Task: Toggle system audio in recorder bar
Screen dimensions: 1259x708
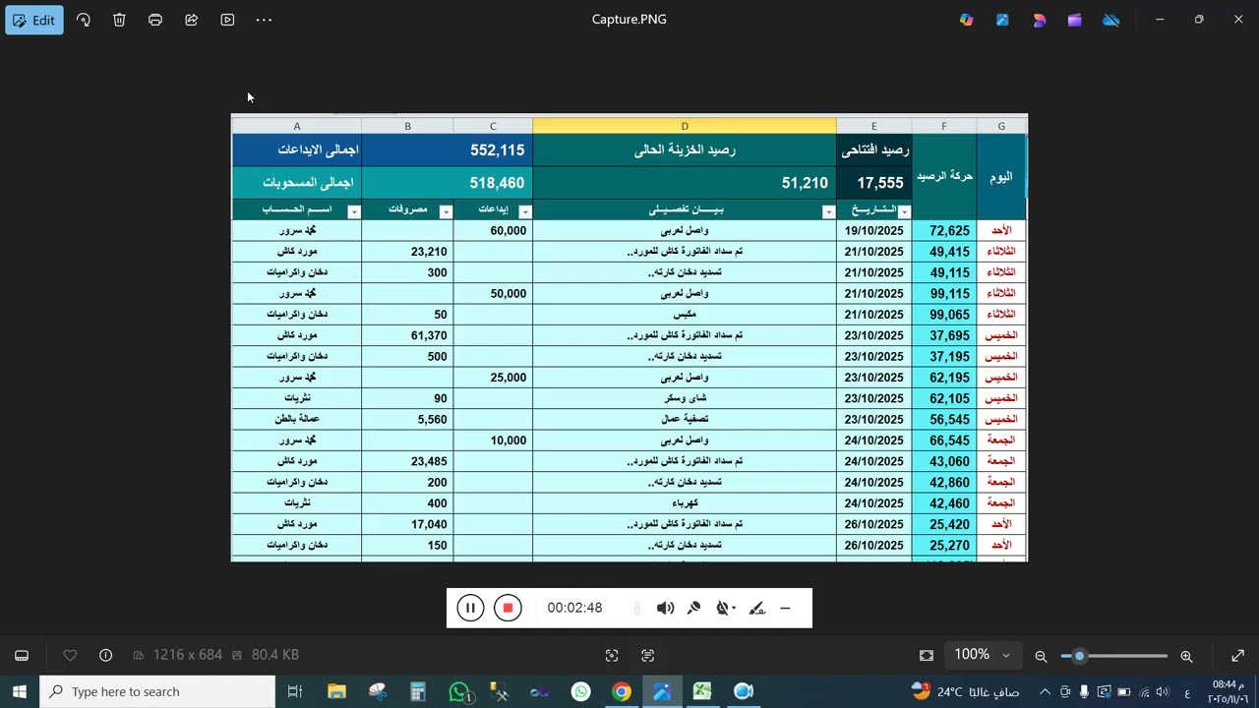Action: coord(666,609)
